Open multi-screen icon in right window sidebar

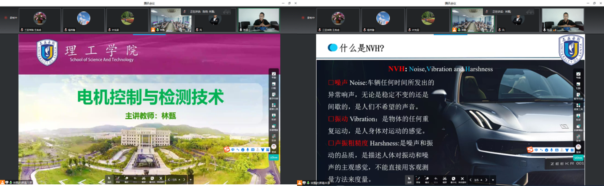coord(578,127)
